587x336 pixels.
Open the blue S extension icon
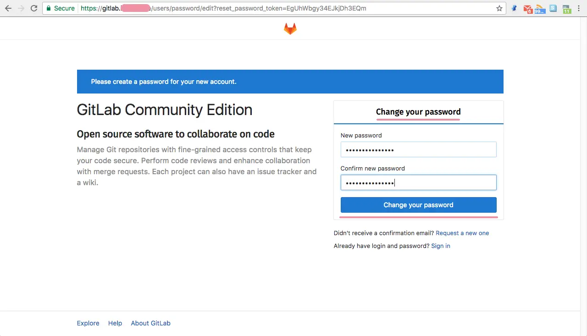coord(553,8)
